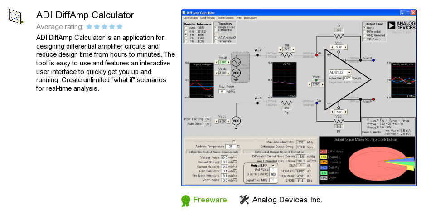Select 5% (E24) resistor tolerance

pos(186,41)
